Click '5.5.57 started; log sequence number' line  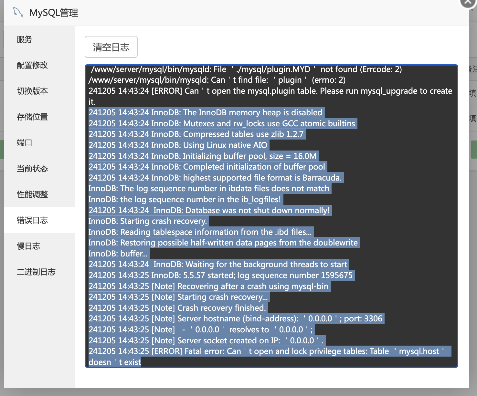click(x=221, y=275)
